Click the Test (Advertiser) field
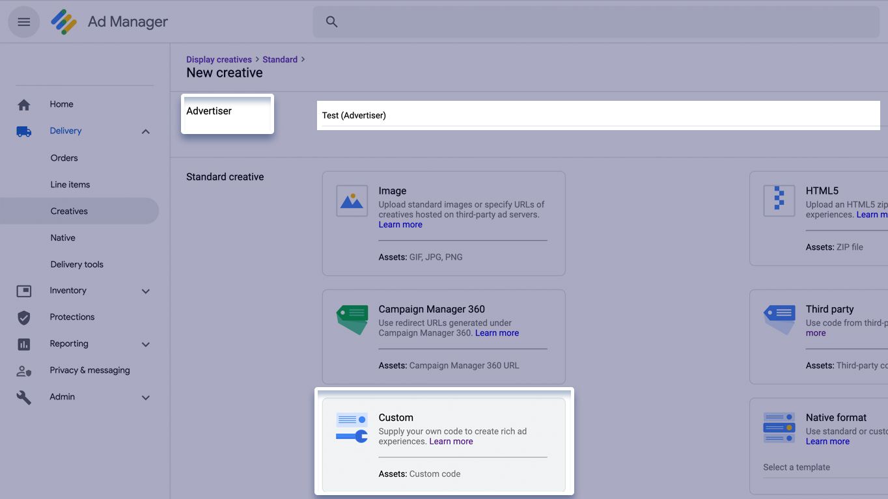The width and height of the screenshot is (888, 499). click(x=598, y=115)
